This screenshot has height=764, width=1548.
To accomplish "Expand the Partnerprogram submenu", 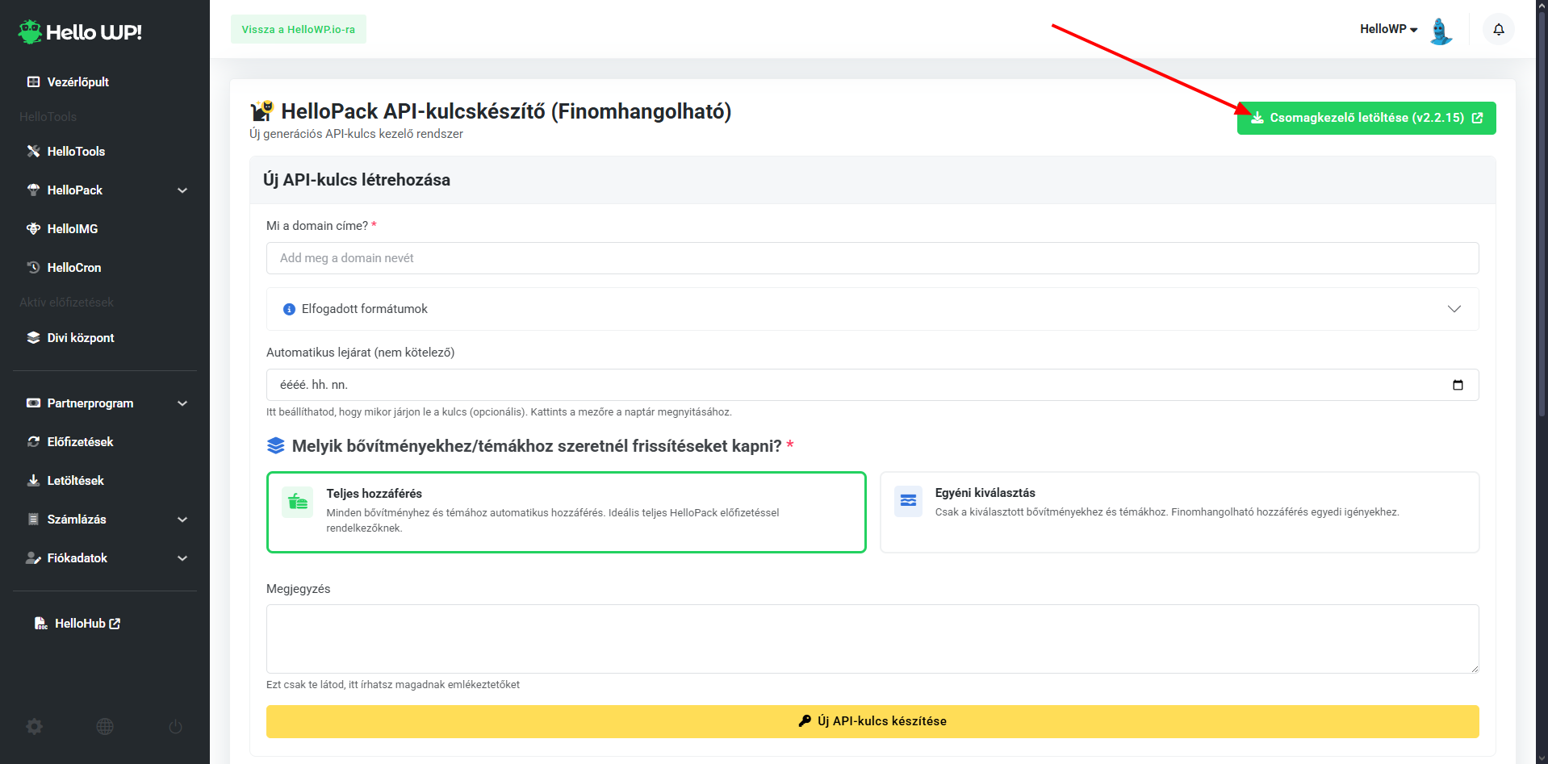I will 182,403.
